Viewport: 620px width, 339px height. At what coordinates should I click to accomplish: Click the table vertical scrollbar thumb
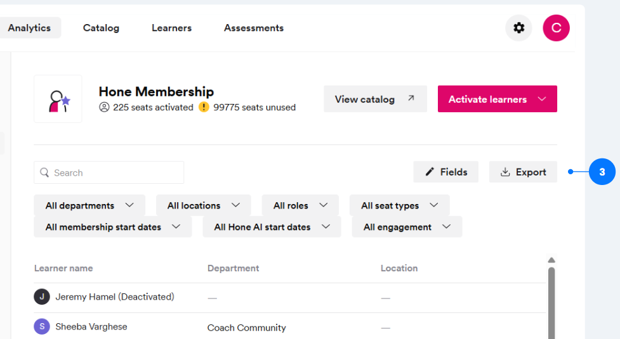pos(551,303)
